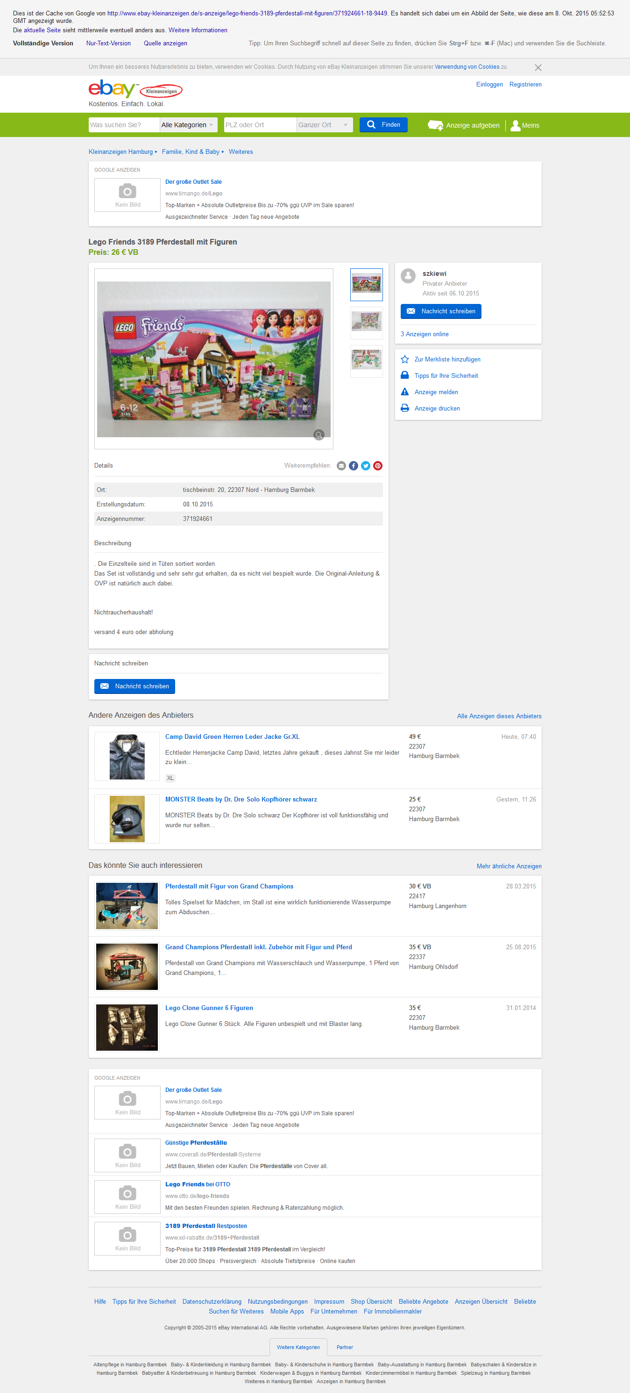The width and height of the screenshot is (630, 1393).
Task: Open 'Verwendung von Cookies' link
Action: coord(467,67)
